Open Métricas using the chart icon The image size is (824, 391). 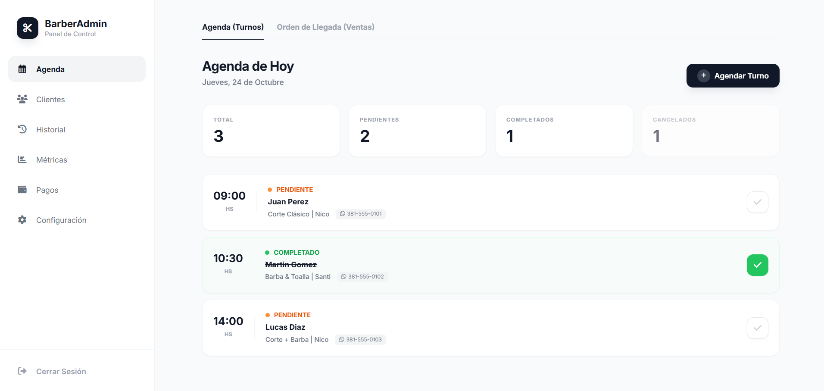point(22,160)
